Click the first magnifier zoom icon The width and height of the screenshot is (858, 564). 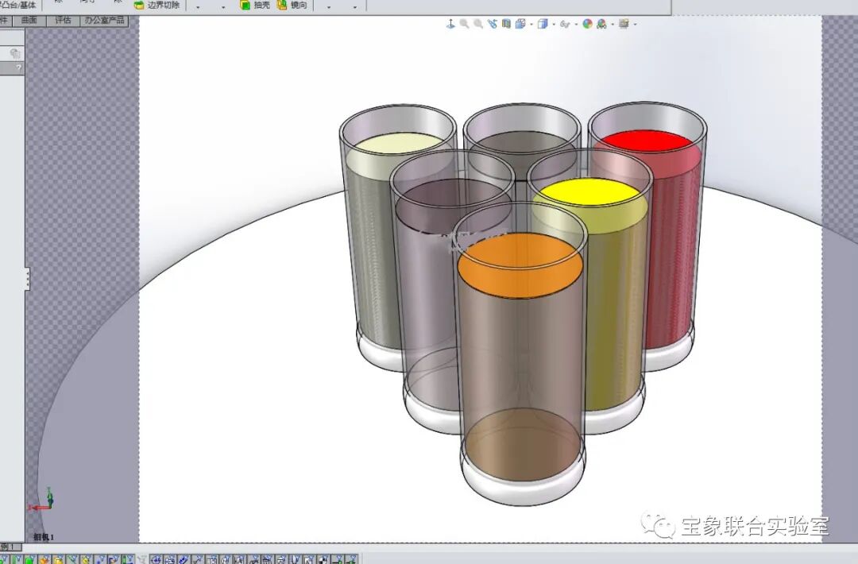[x=464, y=24]
